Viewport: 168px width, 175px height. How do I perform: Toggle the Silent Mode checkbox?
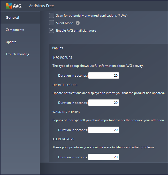52,23
